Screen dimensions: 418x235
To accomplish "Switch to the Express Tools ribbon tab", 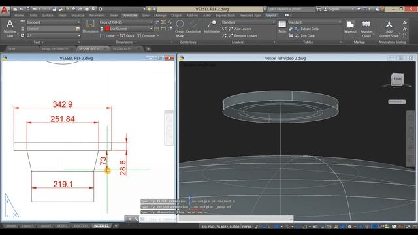I will 225,16.
